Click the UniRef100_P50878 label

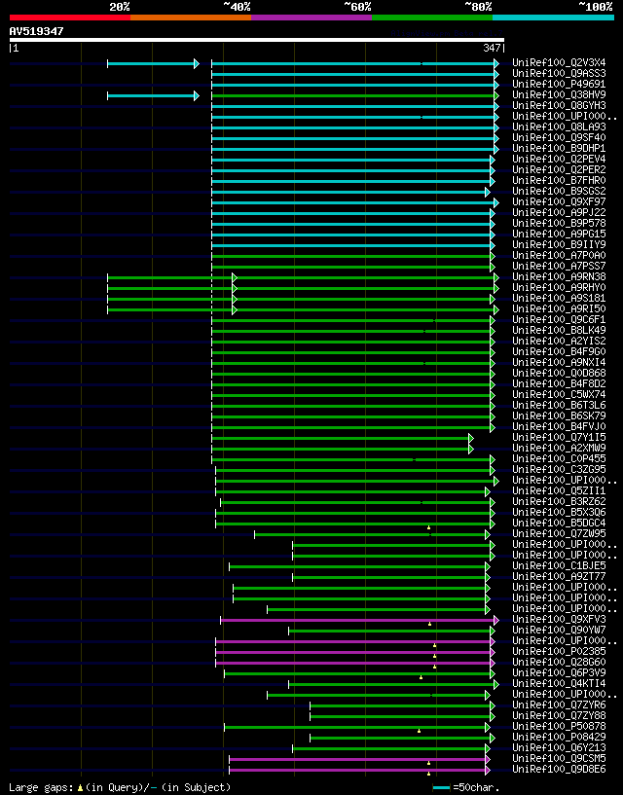(559, 726)
